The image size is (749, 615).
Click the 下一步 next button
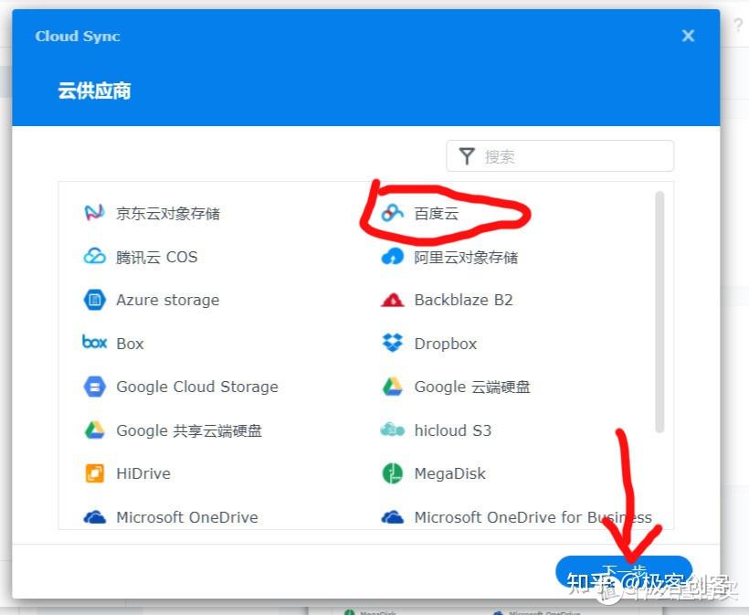pos(624,571)
